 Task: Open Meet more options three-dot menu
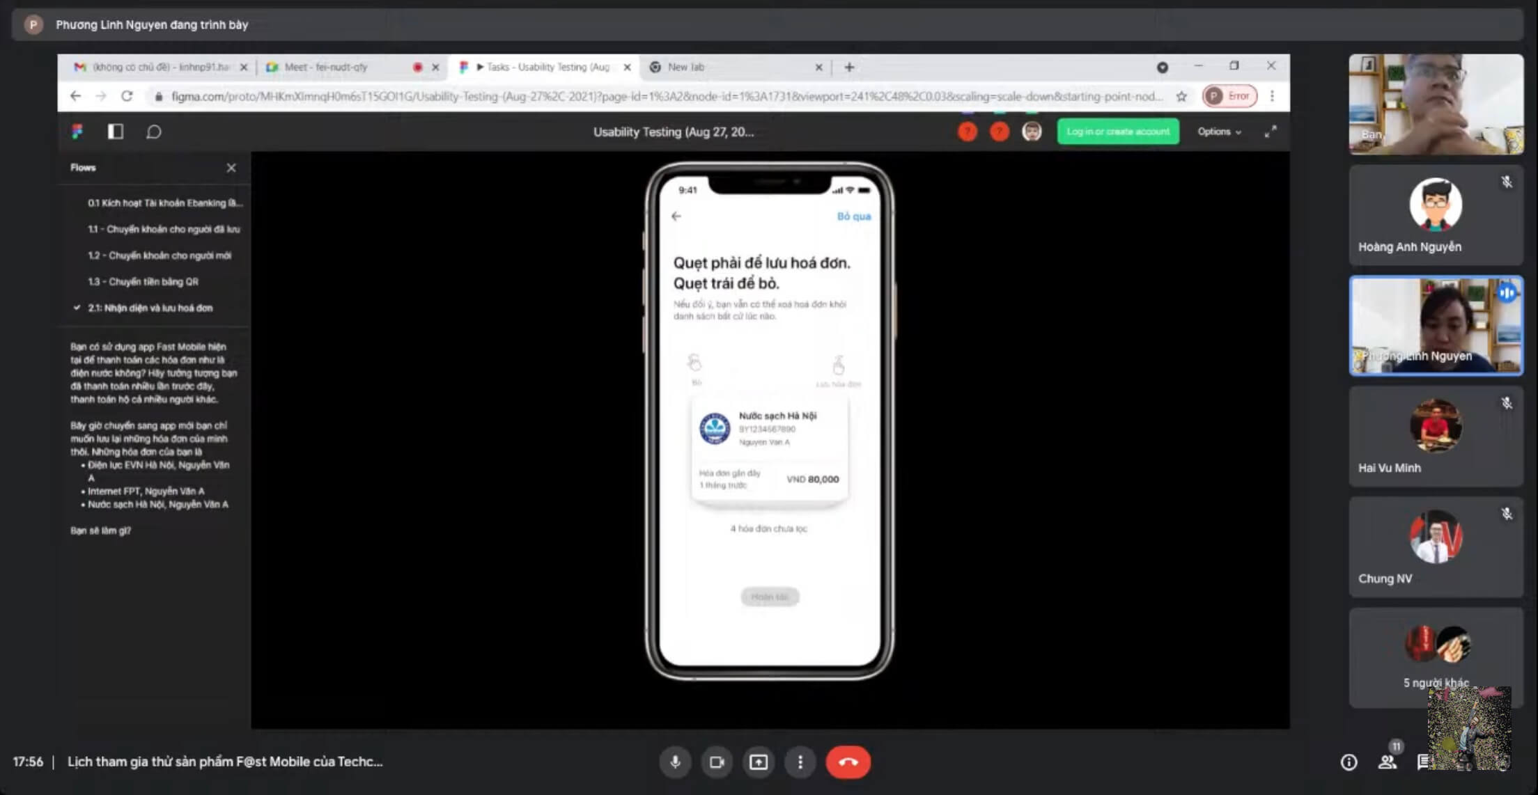[800, 762]
